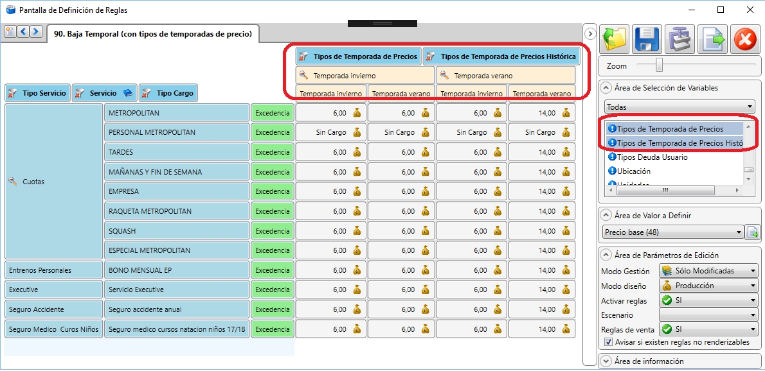This screenshot has width=765, height=371.
Task: Click the info icon beside Ubicación
Action: (612, 171)
